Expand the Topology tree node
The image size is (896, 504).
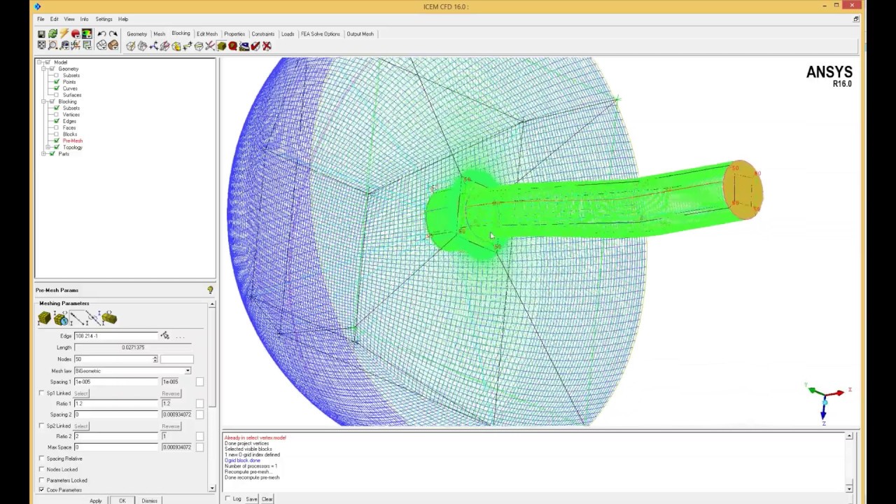click(x=48, y=147)
